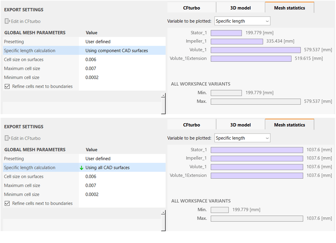
Task: Click the Cell size on surfaces field in upper panel
Action: pyautogui.click(x=122, y=60)
